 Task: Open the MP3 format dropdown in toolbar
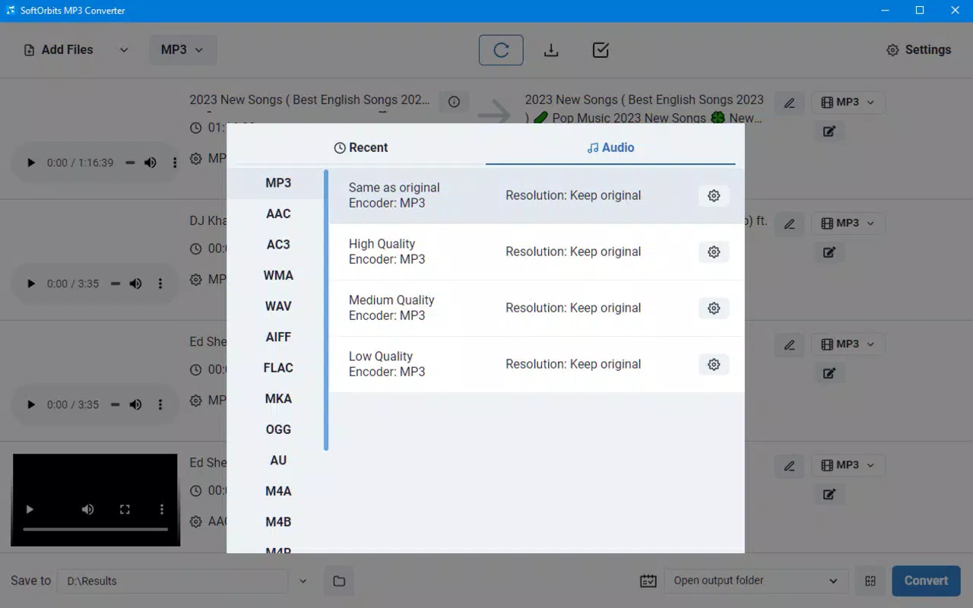point(182,50)
